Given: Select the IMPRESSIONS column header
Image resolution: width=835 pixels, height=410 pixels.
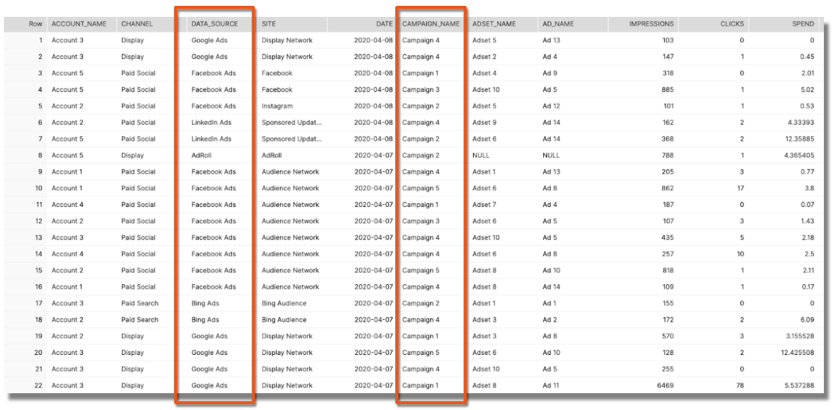Looking at the screenshot, I should point(651,24).
